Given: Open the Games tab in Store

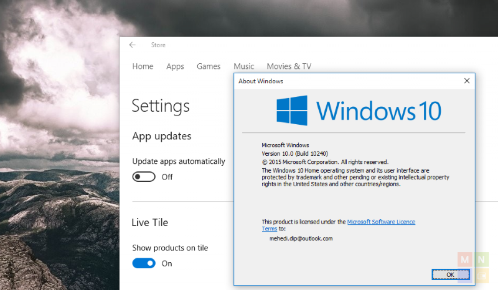Looking at the screenshot, I should (209, 66).
